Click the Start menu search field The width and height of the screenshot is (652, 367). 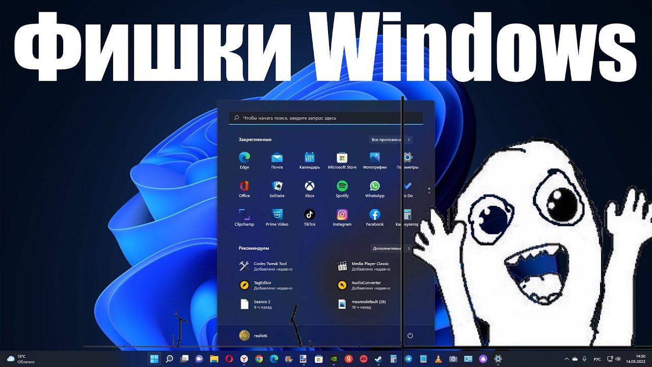click(x=326, y=118)
